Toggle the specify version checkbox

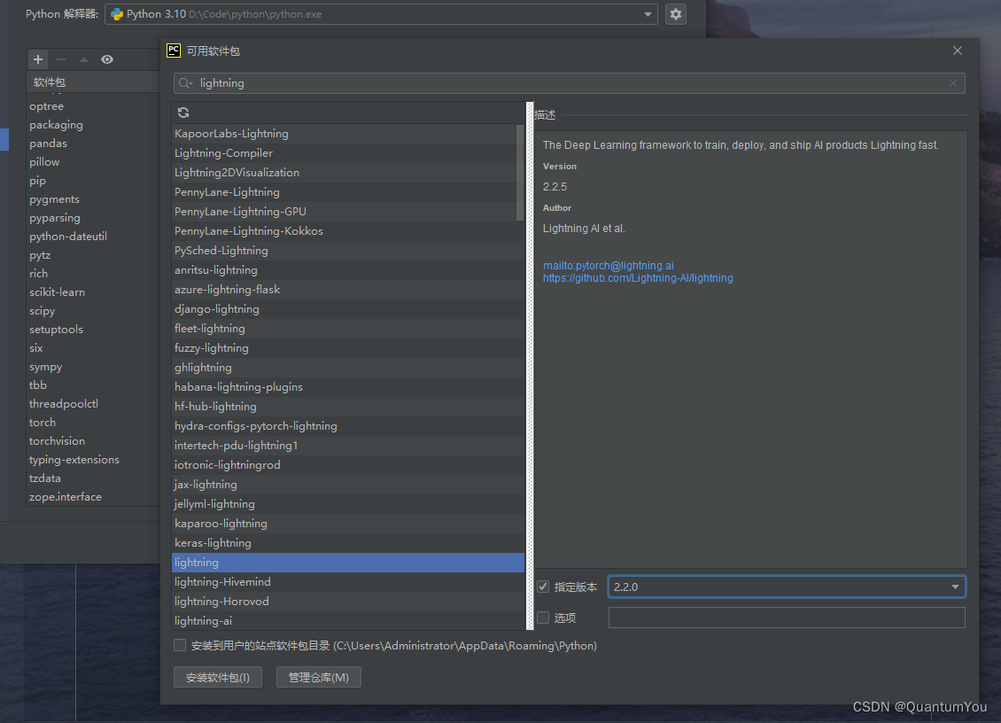tap(543, 587)
